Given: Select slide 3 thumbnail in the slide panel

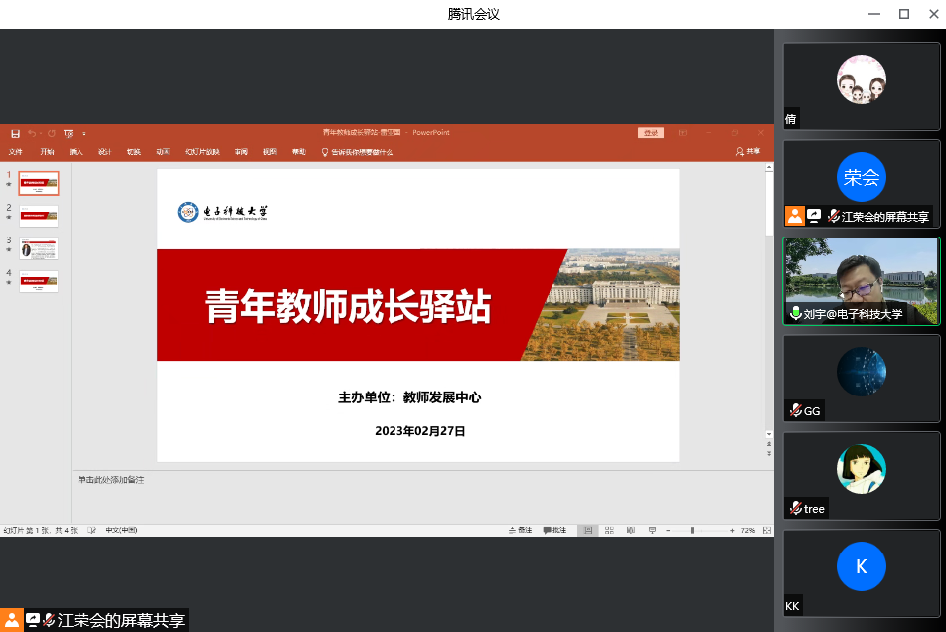Looking at the screenshot, I should 38,249.
